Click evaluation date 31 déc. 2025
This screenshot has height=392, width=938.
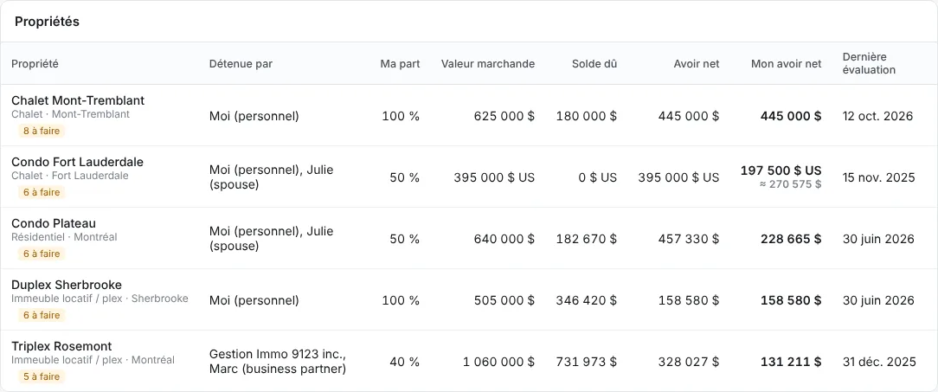tap(879, 362)
